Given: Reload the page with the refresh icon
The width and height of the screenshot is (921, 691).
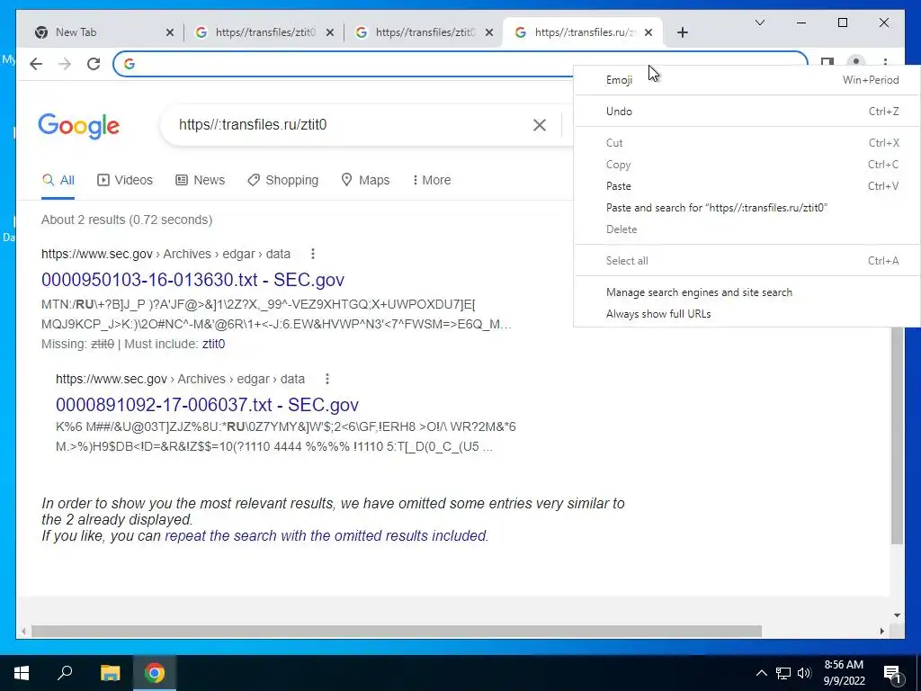Looking at the screenshot, I should click(94, 64).
